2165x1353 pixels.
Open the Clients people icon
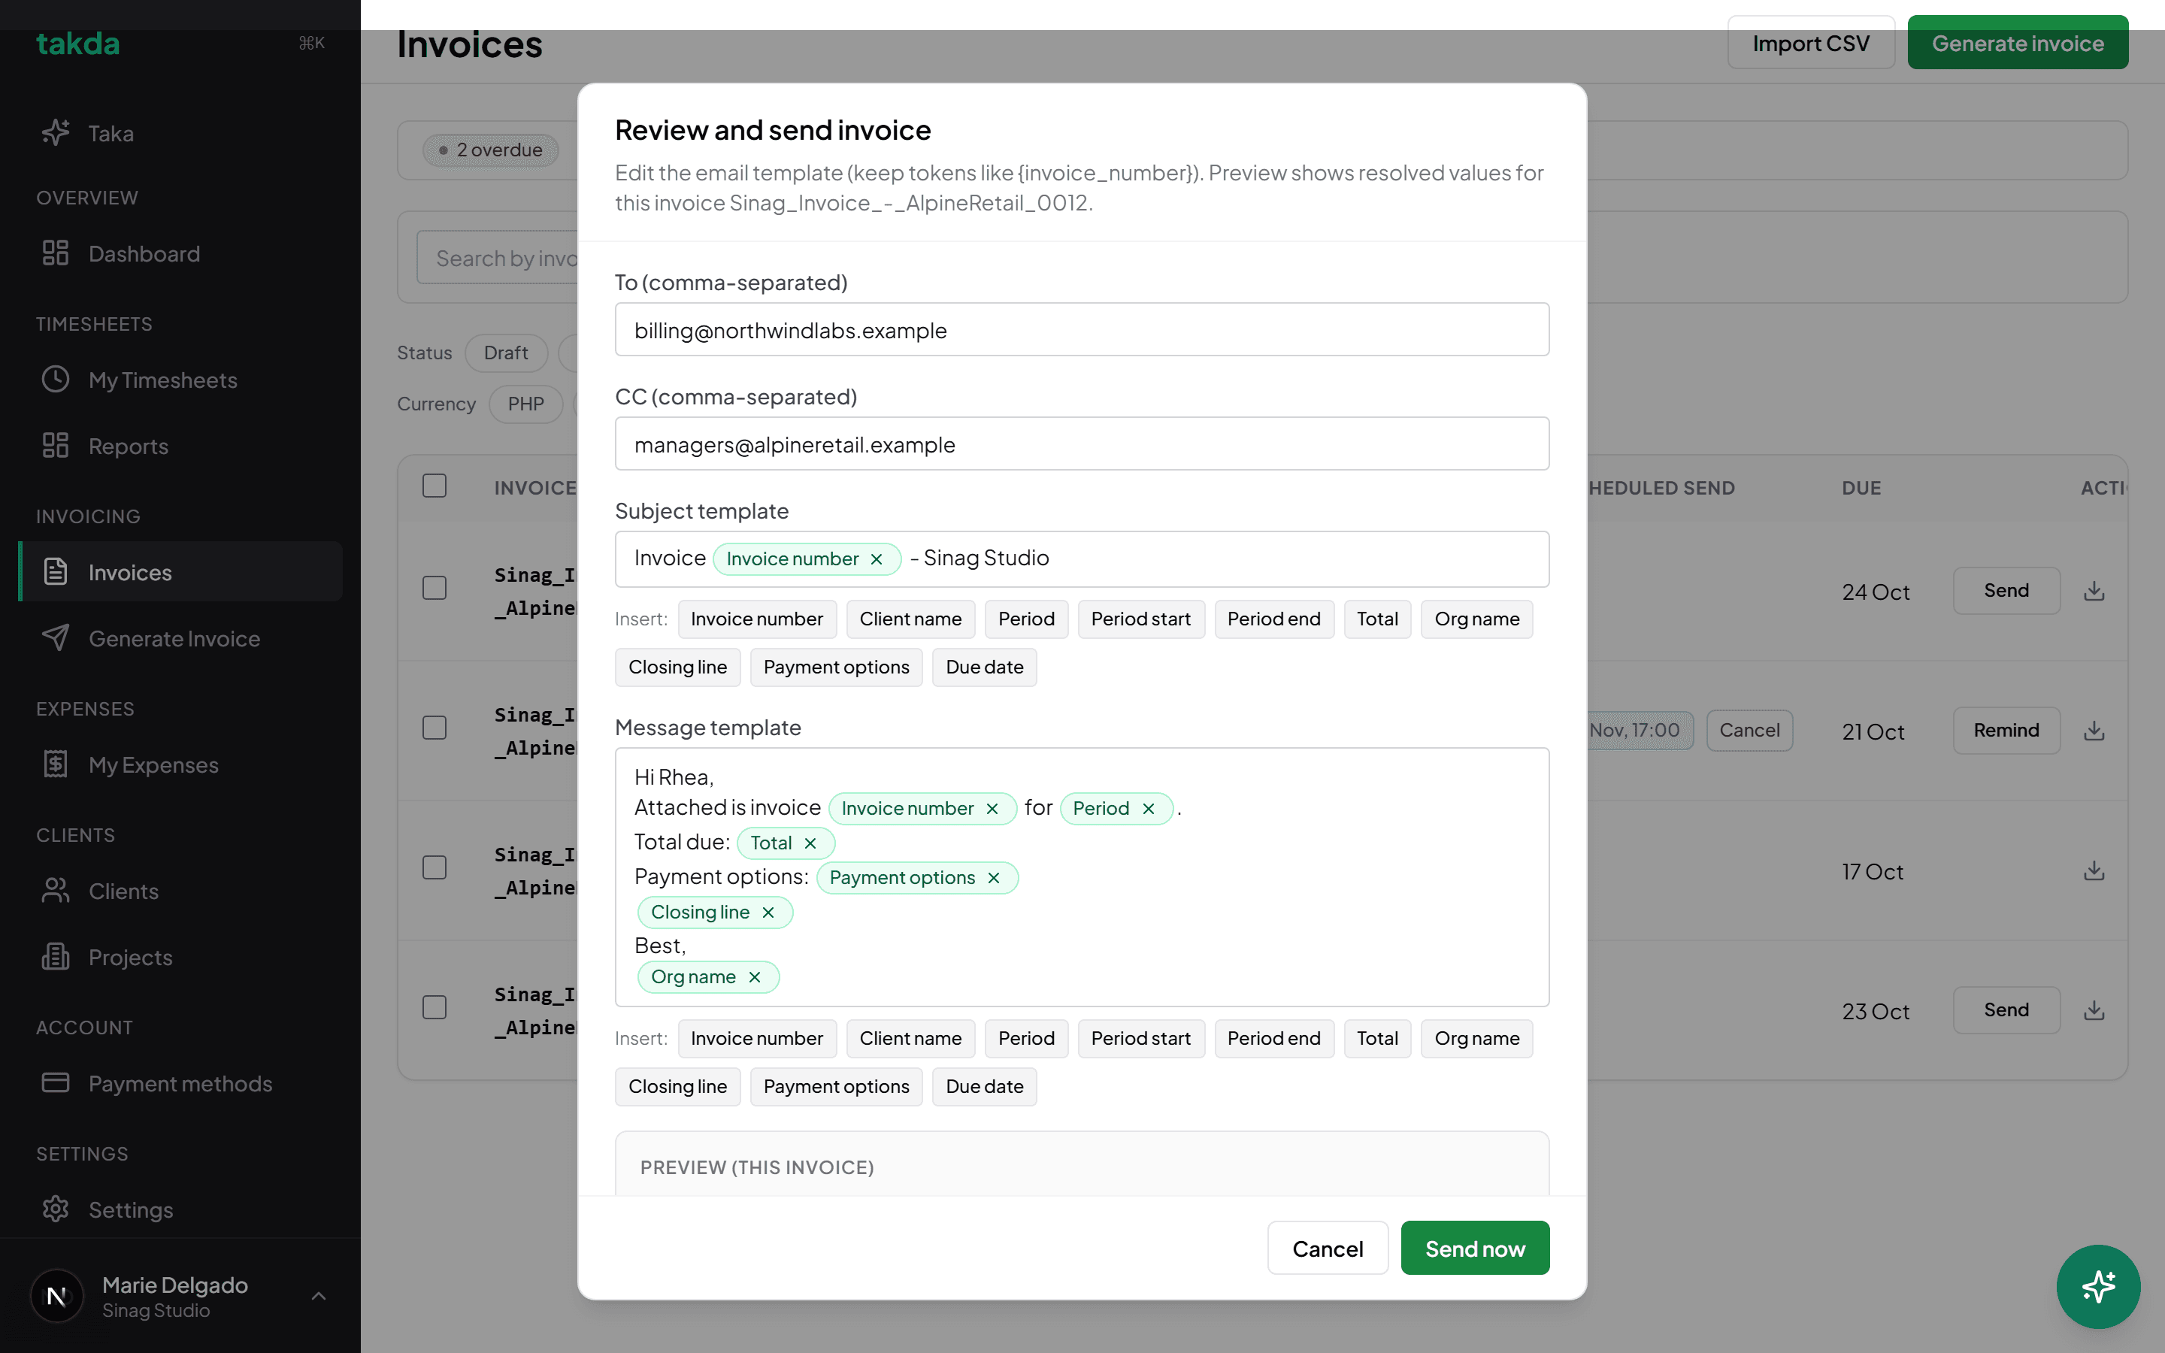[x=56, y=891]
